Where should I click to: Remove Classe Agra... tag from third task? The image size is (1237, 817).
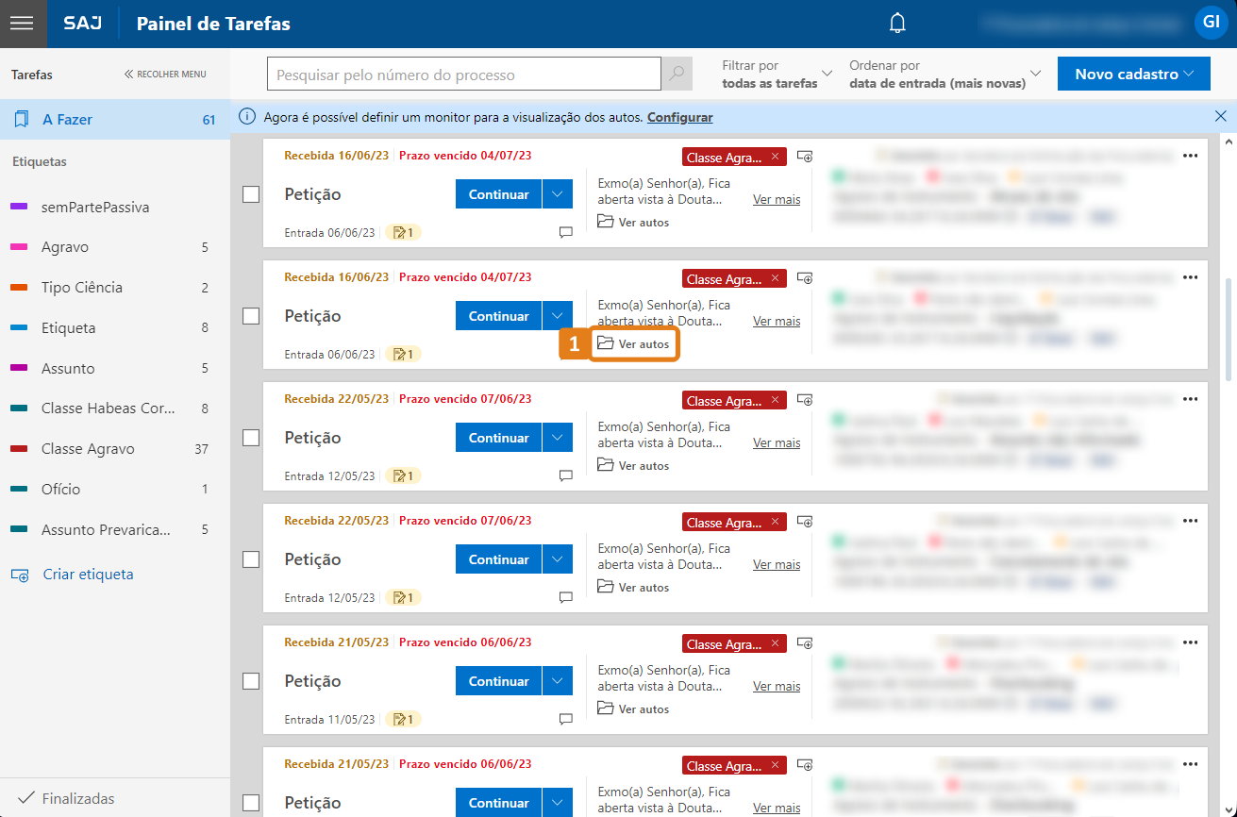click(x=775, y=400)
